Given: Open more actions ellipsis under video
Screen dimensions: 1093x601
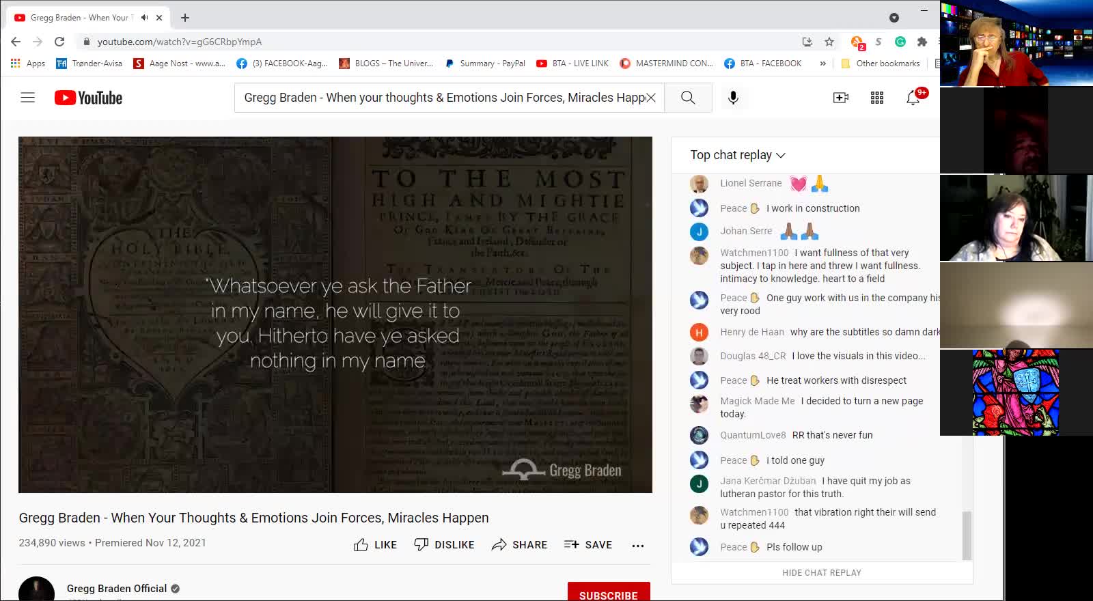Looking at the screenshot, I should click(x=638, y=545).
